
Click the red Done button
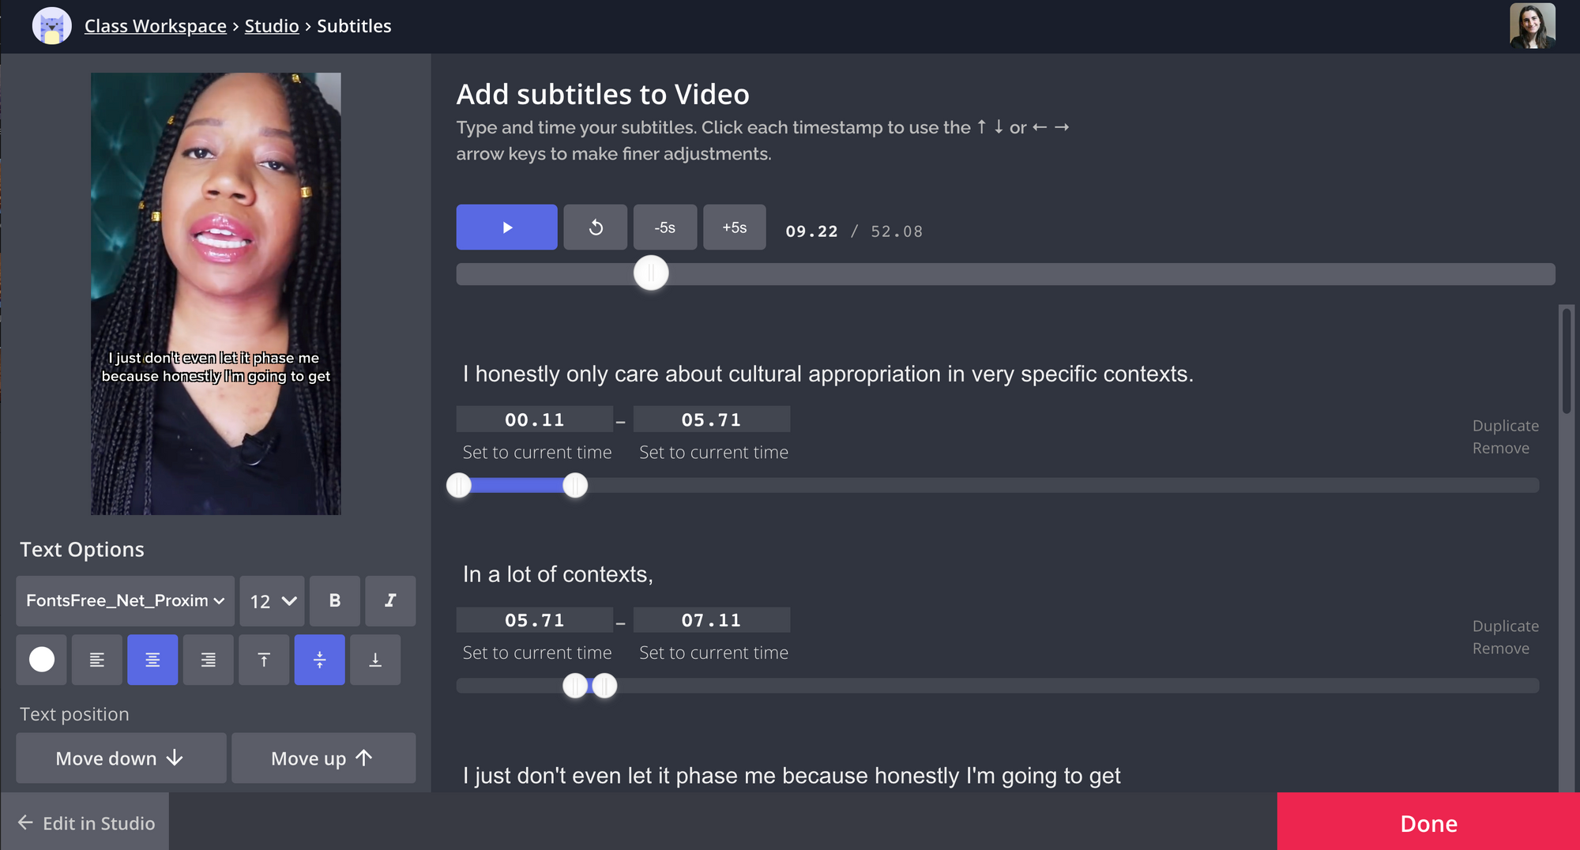(1428, 823)
